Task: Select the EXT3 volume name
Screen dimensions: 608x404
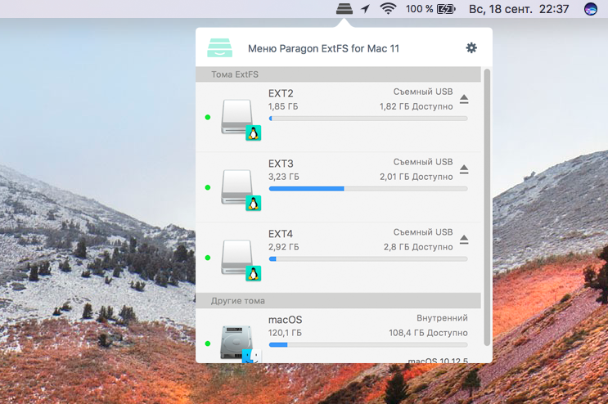Action: click(281, 164)
